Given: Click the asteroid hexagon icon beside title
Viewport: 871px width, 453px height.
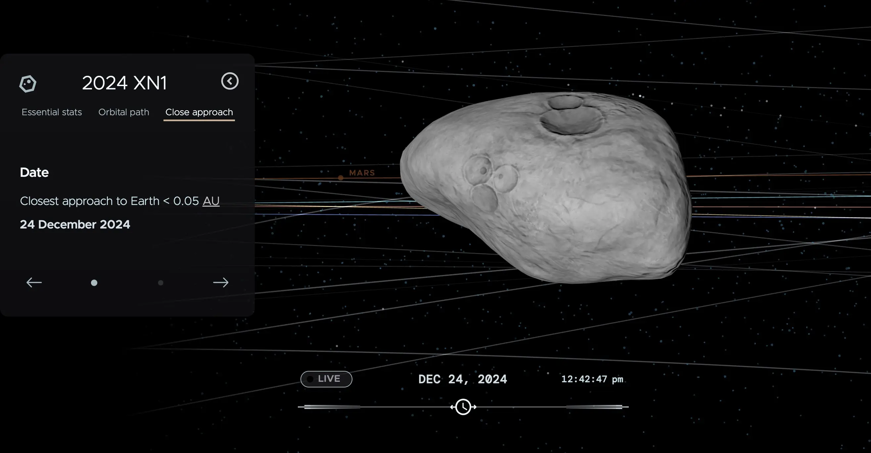Looking at the screenshot, I should [x=28, y=83].
